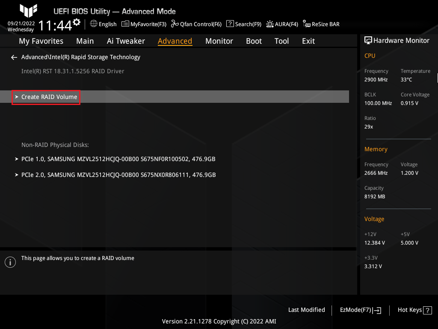The height and width of the screenshot is (329, 438).
Task: Expand the Create RAID Volume arrow
Action: pos(17,97)
